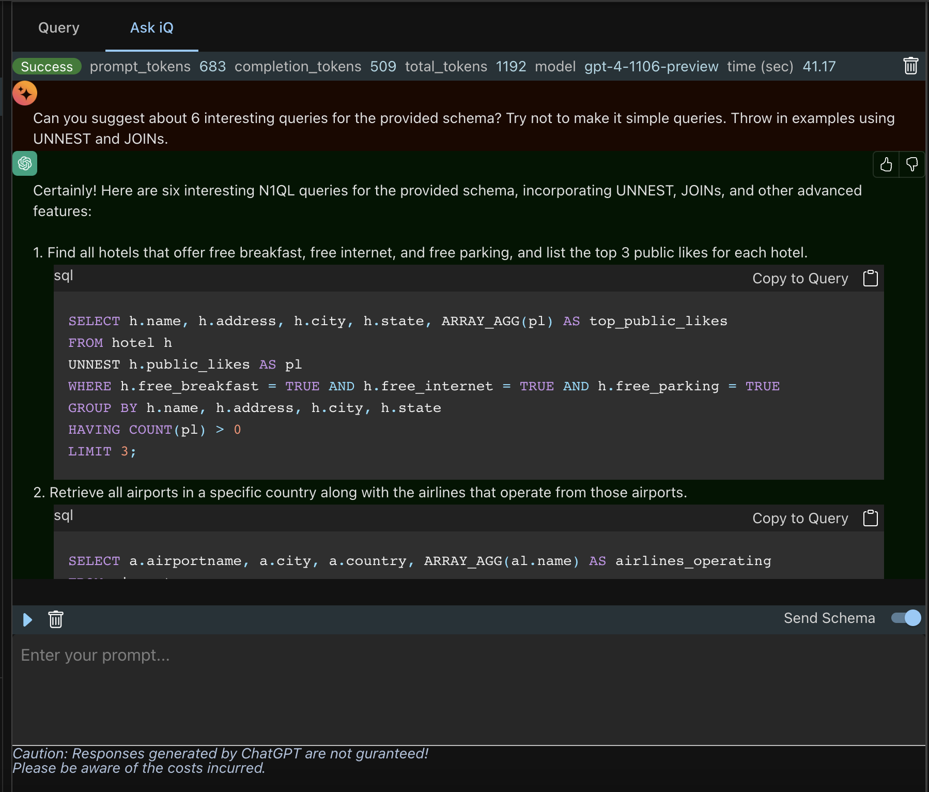The width and height of the screenshot is (929, 792).
Task: Clear prompt with the trash icon by play
Action: click(x=56, y=619)
